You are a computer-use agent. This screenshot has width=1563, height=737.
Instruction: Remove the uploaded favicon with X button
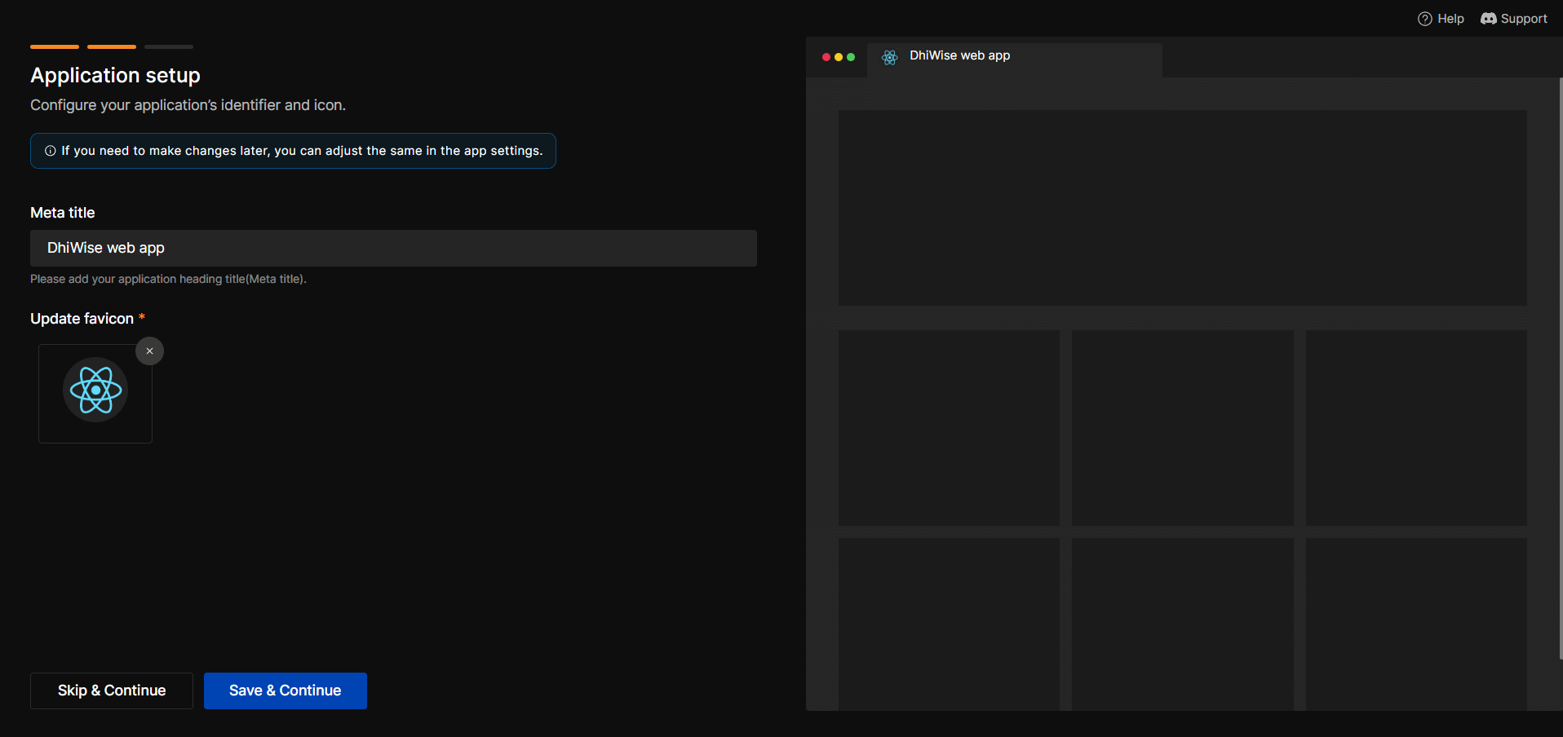click(149, 351)
